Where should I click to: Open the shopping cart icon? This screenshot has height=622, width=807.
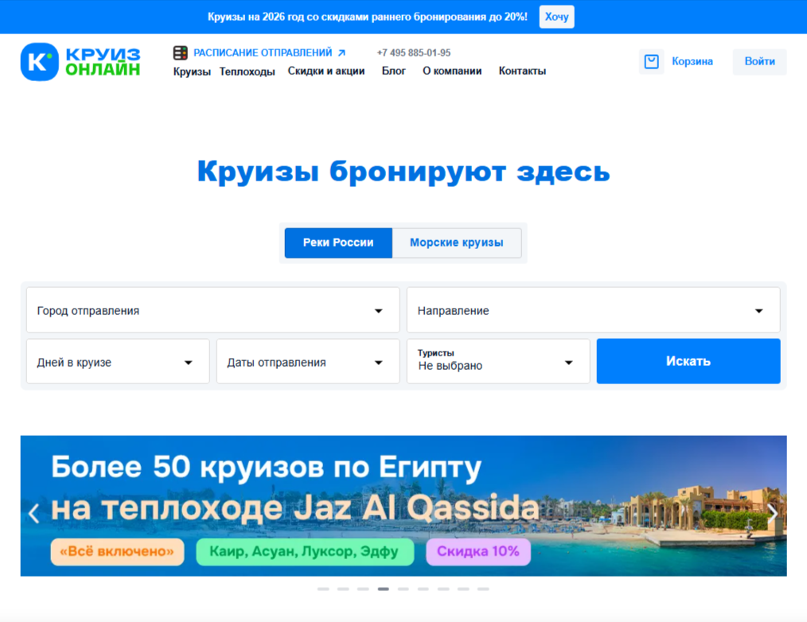coord(651,61)
